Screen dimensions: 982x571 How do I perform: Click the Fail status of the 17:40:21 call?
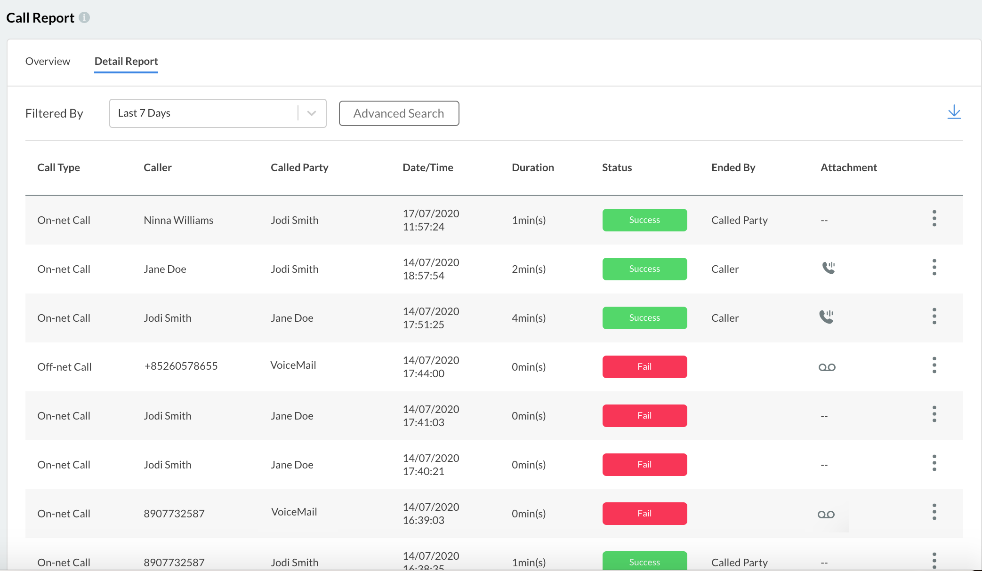[644, 465]
